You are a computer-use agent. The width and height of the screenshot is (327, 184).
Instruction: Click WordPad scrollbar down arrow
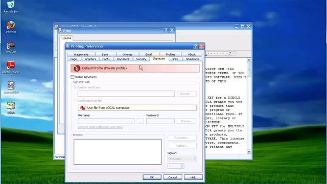point(249,152)
